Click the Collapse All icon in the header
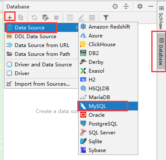Screen dimensions: 166x160 (x=126, y=6)
